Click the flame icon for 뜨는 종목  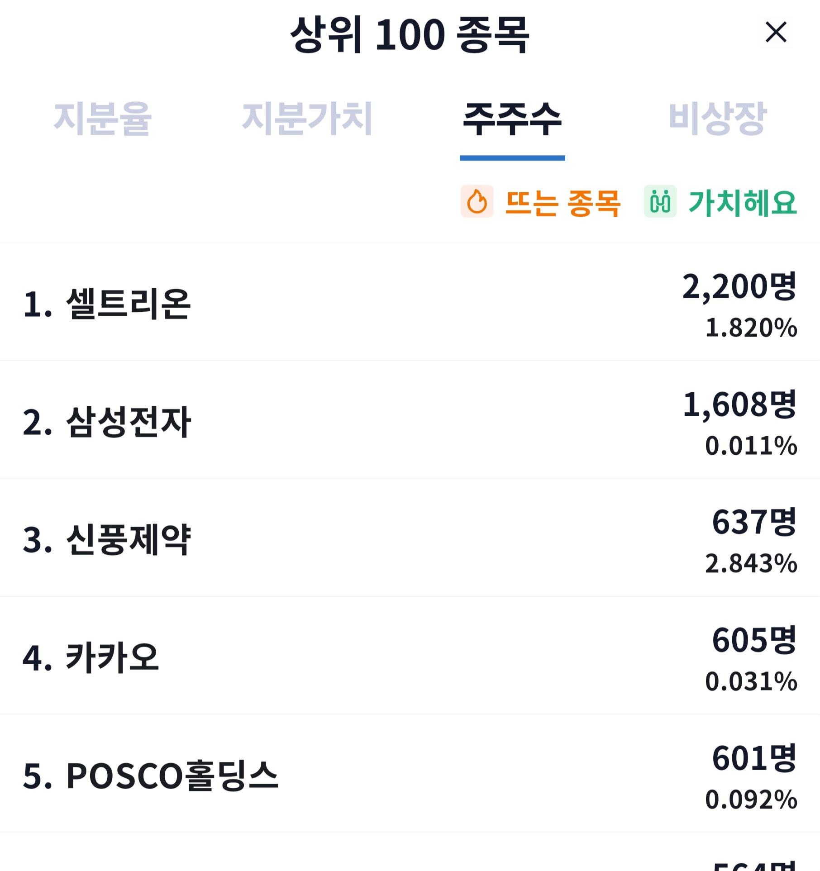click(x=477, y=201)
